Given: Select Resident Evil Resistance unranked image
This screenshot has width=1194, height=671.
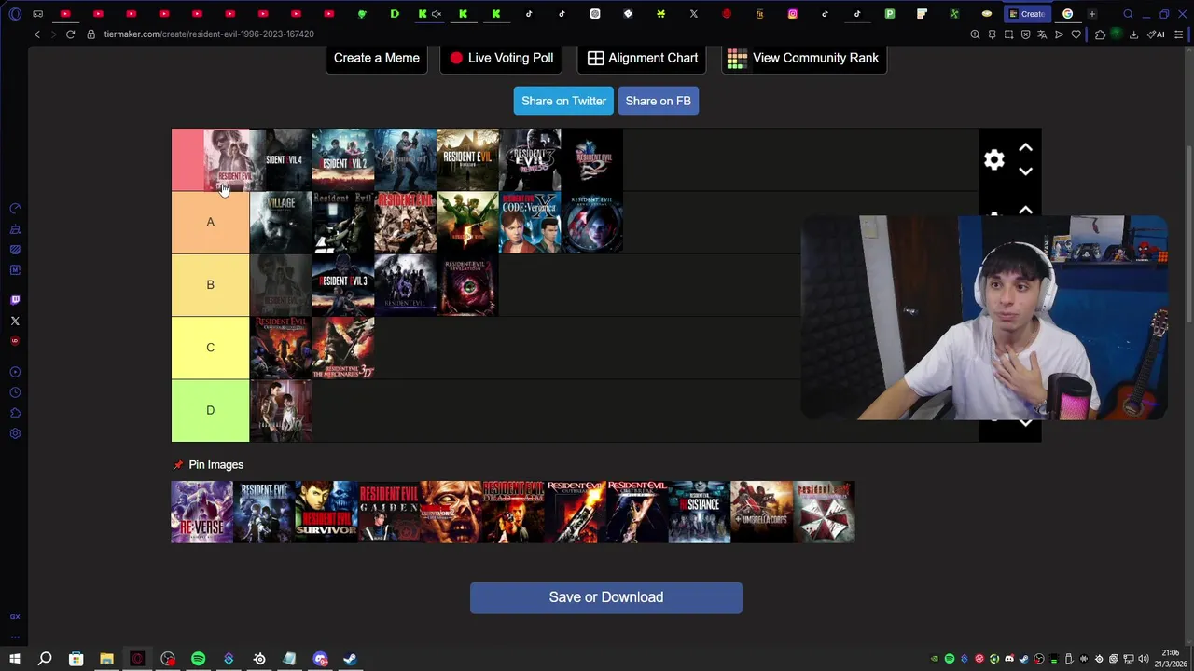Looking at the screenshot, I should 700,512.
